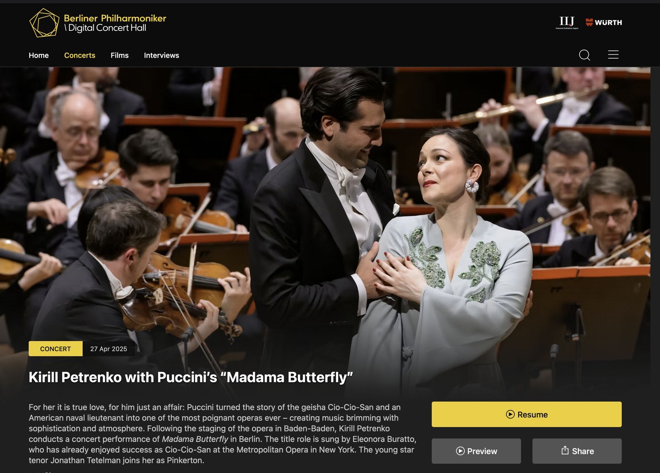The height and width of the screenshot is (473, 660).
Task: Open the Films section
Action: coord(120,55)
